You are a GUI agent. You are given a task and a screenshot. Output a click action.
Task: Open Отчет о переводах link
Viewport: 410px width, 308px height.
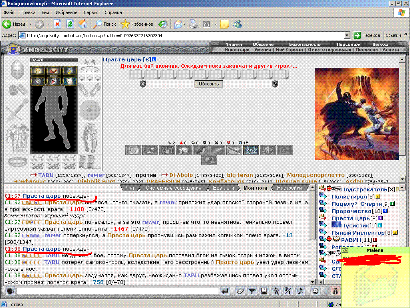330,49
